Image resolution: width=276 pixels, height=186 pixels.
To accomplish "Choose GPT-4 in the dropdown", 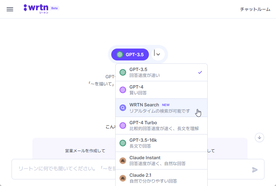I will pyautogui.click(x=161, y=90).
